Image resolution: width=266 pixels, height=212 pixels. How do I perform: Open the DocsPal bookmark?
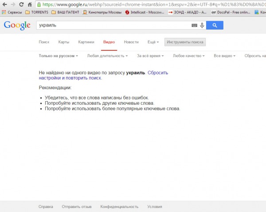click(231, 12)
